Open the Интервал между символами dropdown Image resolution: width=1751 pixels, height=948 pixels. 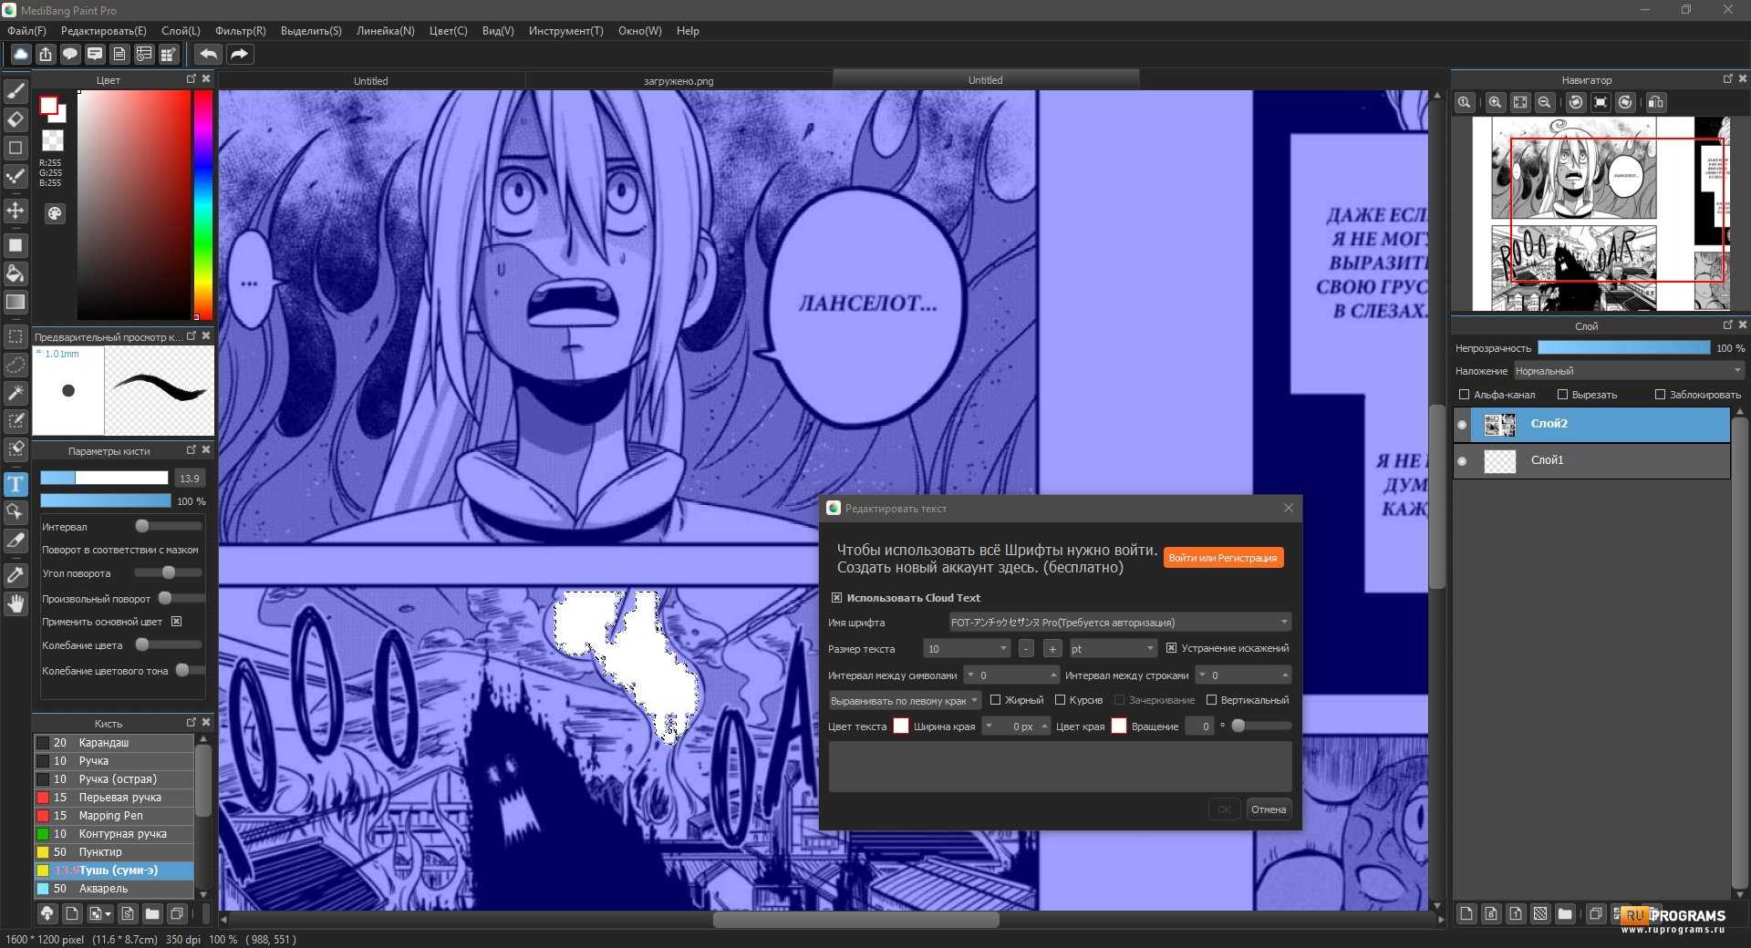(1010, 675)
